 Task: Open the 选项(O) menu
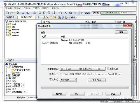pos(45,8)
